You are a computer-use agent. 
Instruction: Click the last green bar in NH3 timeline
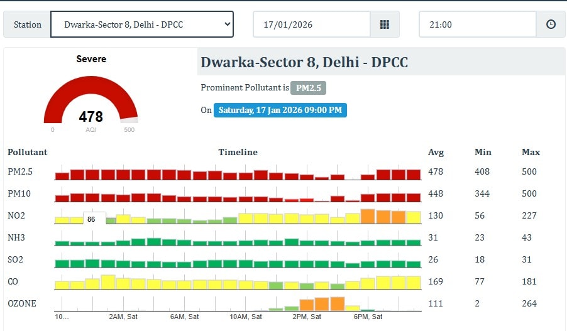413,242
